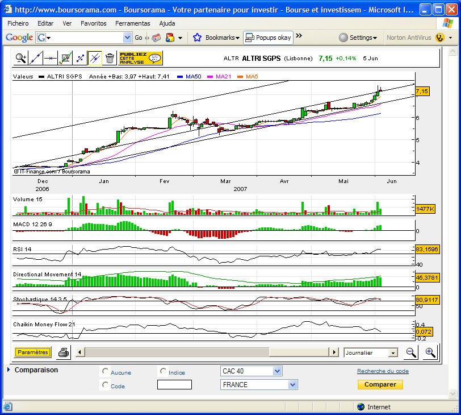461x415 pixels.
Task: Click the Paramètres button
Action: (32, 352)
